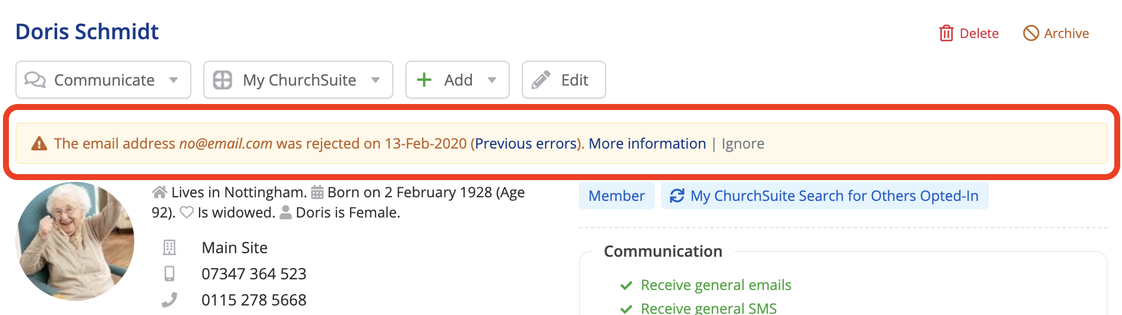Click the green plus Add icon
Image resolution: width=1122 pixels, height=315 pixels.
(x=424, y=80)
